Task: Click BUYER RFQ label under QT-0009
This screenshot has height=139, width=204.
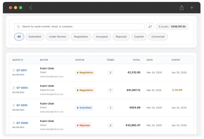Action: tap(18, 127)
